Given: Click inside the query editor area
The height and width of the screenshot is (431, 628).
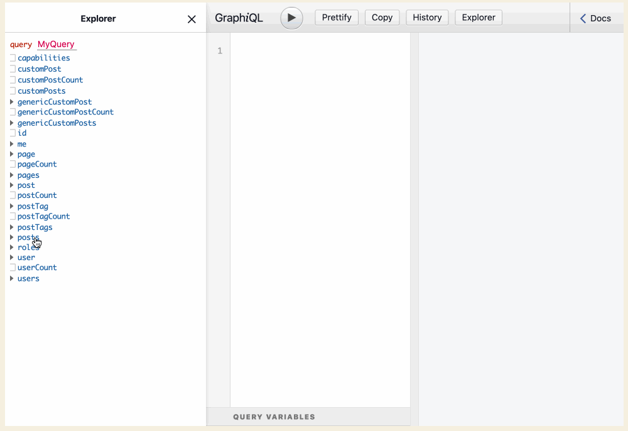Looking at the screenshot, I should pos(320,219).
